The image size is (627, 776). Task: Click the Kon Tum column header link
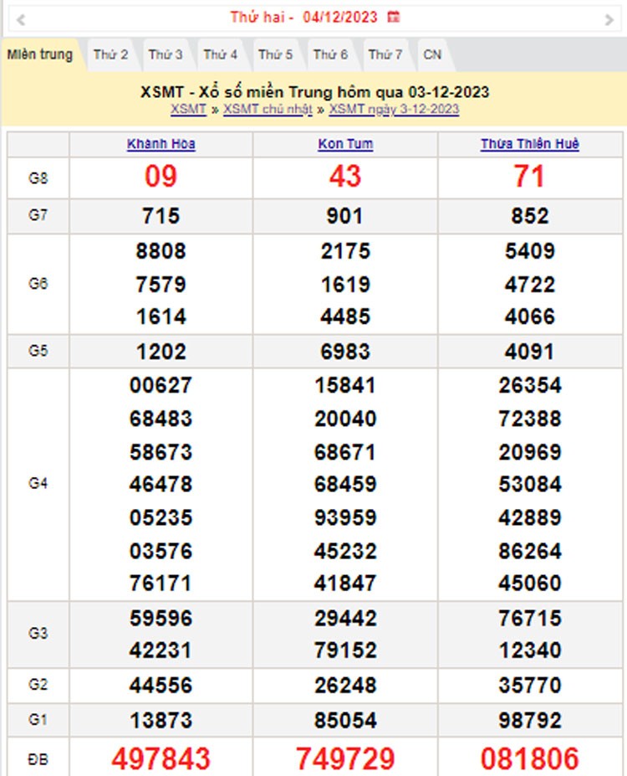pos(345,144)
